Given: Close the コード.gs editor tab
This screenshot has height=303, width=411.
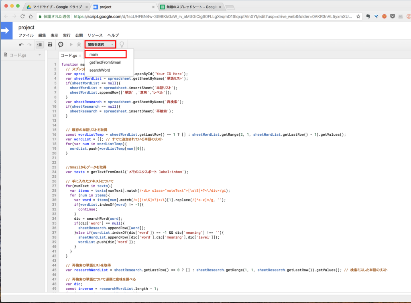Looking at the screenshot, I should tap(80, 56).
